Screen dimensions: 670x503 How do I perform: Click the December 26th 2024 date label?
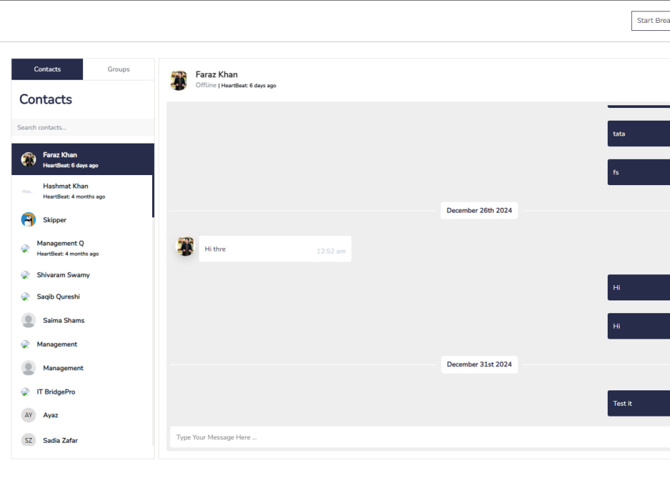(x=479, y=211)
